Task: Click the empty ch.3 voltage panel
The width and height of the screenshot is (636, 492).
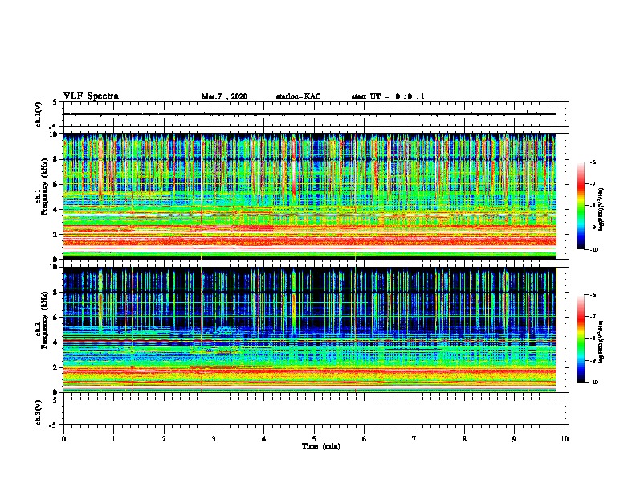Action: point(314,412)
